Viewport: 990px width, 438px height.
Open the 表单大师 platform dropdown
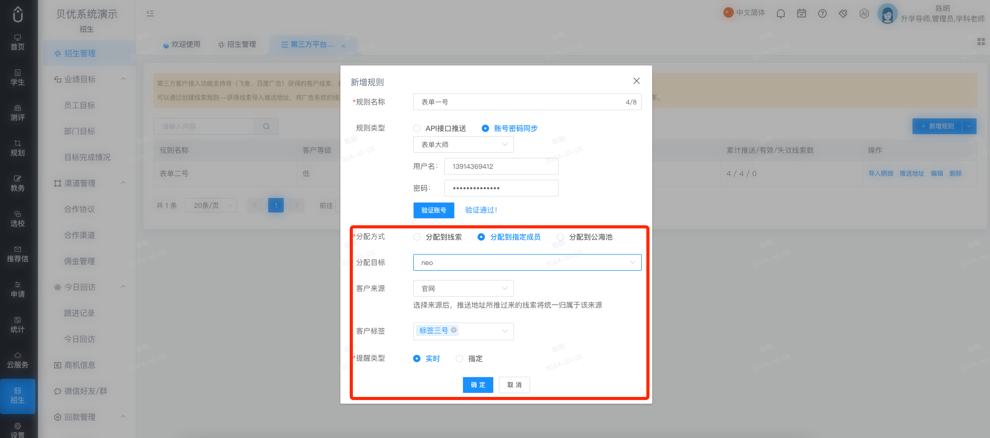click(463, 144)
